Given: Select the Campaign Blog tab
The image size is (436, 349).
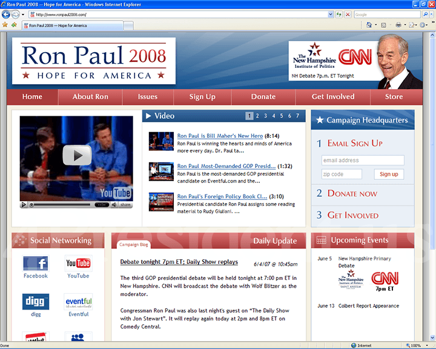Looking at the screenshot, I should 133,244.
